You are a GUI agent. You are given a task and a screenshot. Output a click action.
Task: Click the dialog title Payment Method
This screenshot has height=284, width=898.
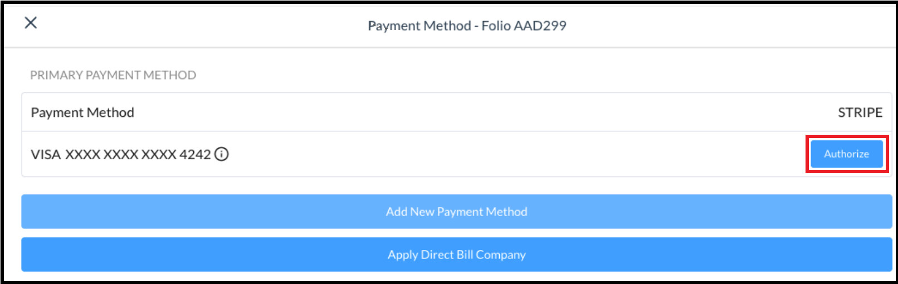[x=419, y=26]
